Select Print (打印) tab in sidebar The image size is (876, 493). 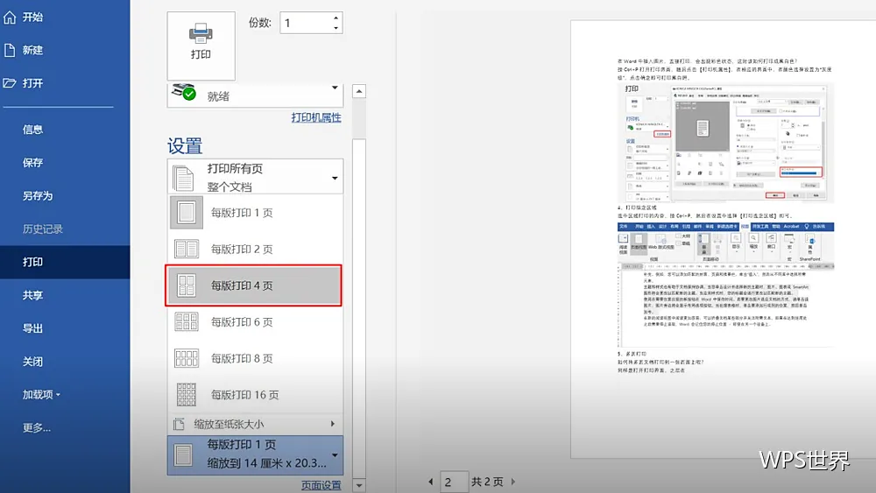pyautogui.click(x=65, y=262)
